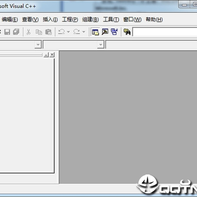The image size is (197, 197).
Task: Close the docked workspace panel
Action: point(52,55)
